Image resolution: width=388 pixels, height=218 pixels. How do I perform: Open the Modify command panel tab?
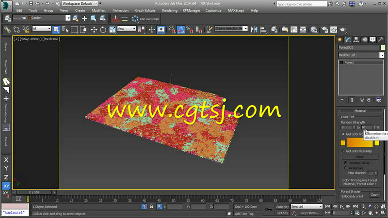348,40
